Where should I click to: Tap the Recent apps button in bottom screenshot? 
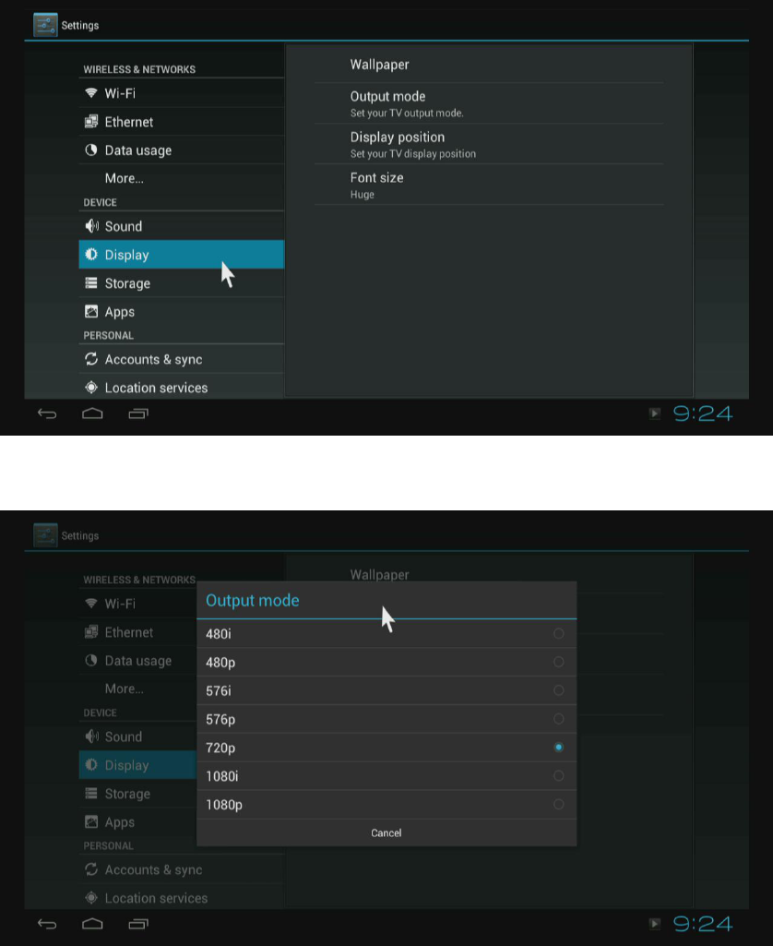click(138, 924)
